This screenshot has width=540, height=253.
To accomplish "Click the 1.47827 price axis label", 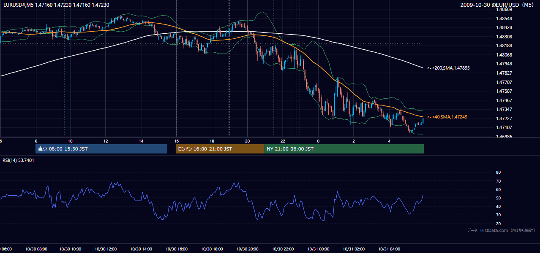I will click(504, 73).
